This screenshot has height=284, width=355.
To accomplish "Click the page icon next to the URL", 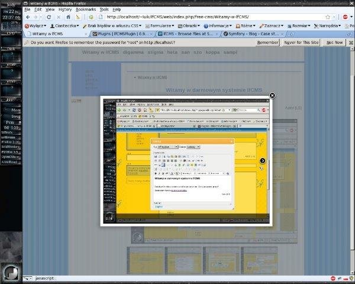I will (101, 17).
